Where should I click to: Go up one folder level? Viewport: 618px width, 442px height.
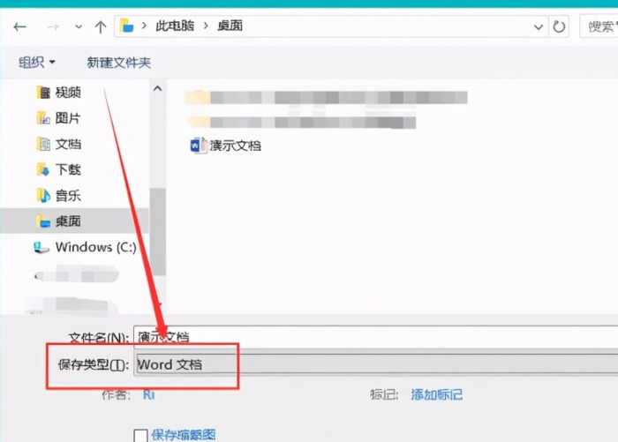pos(101,26)
